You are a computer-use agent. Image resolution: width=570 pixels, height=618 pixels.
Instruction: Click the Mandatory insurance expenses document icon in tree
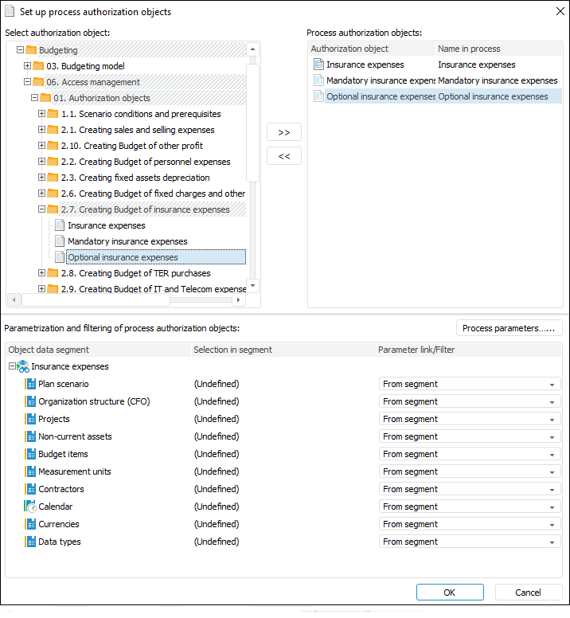tap(60, 241)
